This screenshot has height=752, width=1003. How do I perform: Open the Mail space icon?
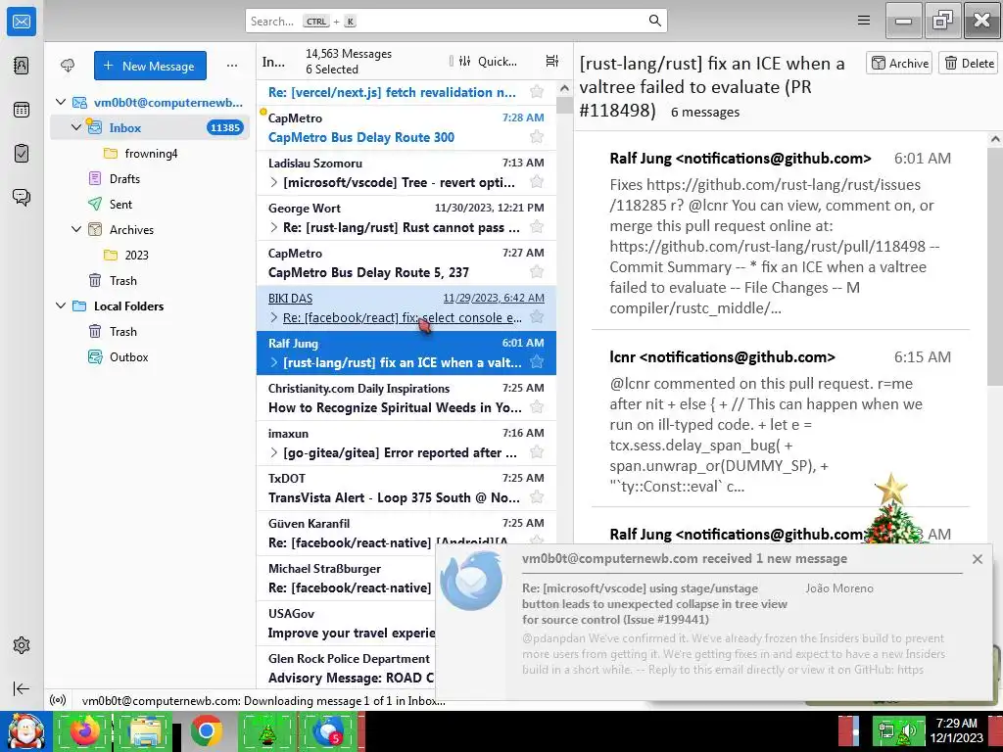(x=22, y=22)
